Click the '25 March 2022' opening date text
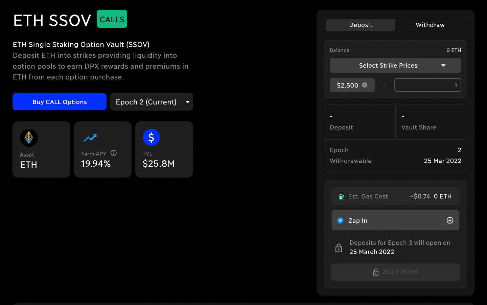Screen dimensions: 487x305 [372, 252]
